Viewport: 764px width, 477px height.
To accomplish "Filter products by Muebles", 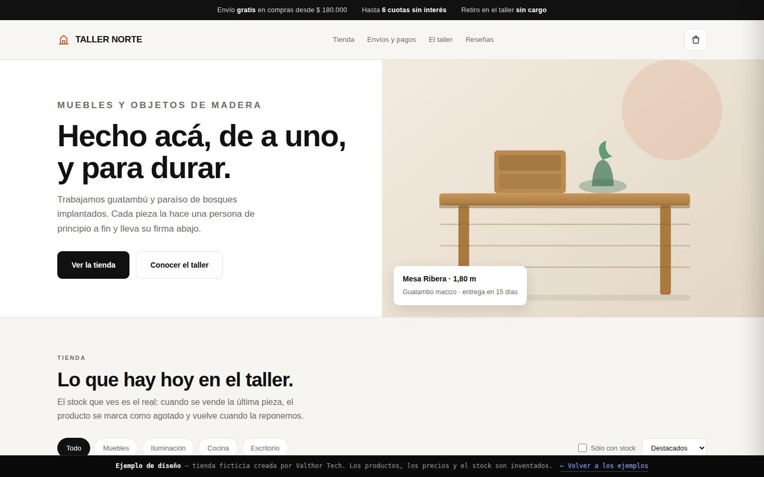I will [x=116, y=448].
